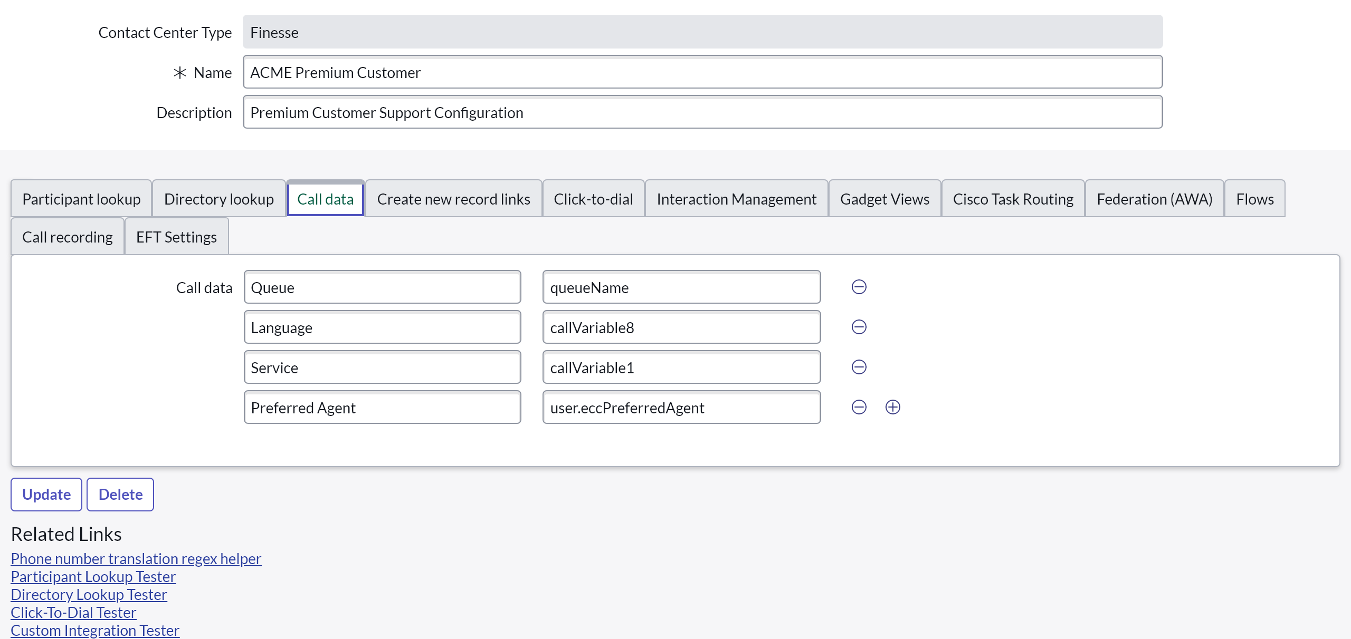Switch to the Participant lookup tab
The image size is (1351, 639).
81,199
